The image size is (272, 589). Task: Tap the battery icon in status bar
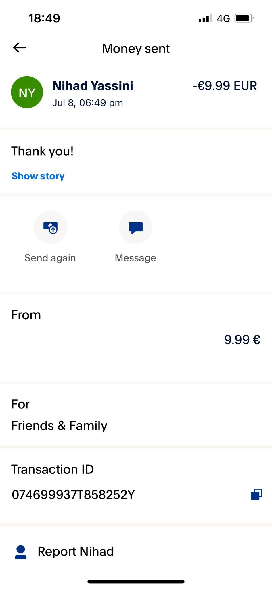pyautogui.click(x=244, y=18)
